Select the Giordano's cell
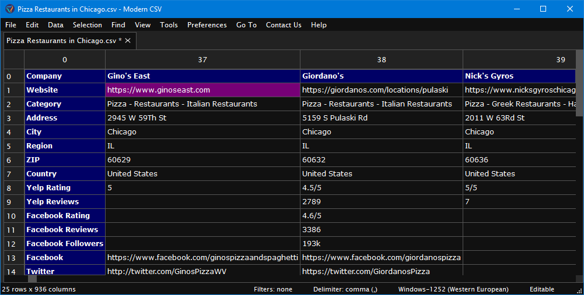This screenshot has width=584, height=295. click(x=382, y=76)
